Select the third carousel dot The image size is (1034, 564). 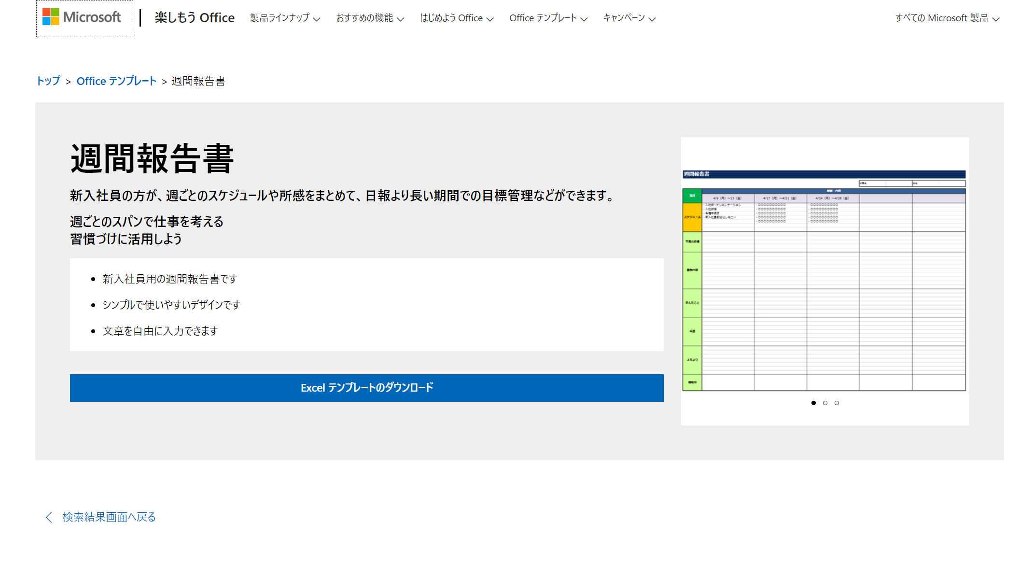coord(837,403)
